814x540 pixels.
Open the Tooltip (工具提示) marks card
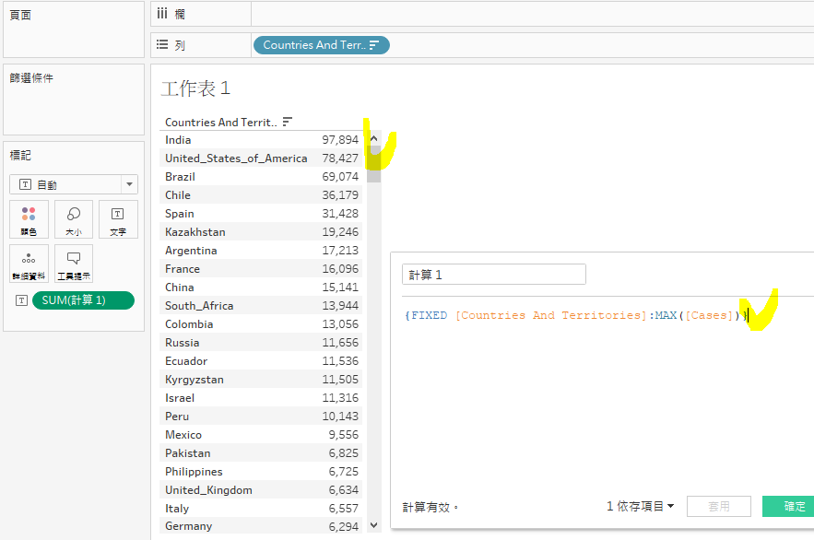point(74,264)
